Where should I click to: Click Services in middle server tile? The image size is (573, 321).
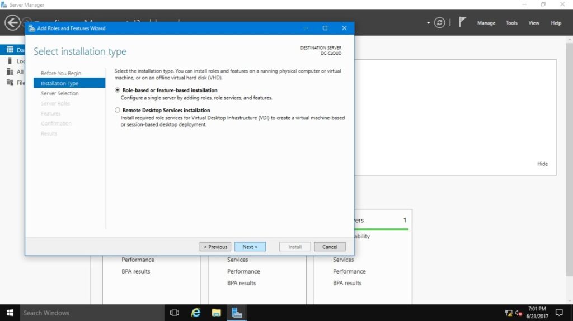(x=237, y=260)
